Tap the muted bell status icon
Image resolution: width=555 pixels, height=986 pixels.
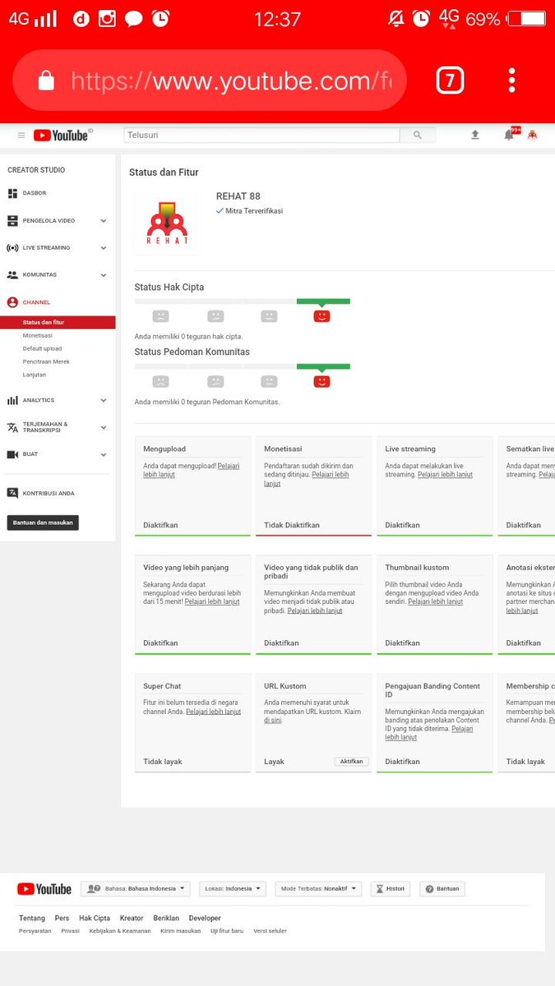click(396, 18)
